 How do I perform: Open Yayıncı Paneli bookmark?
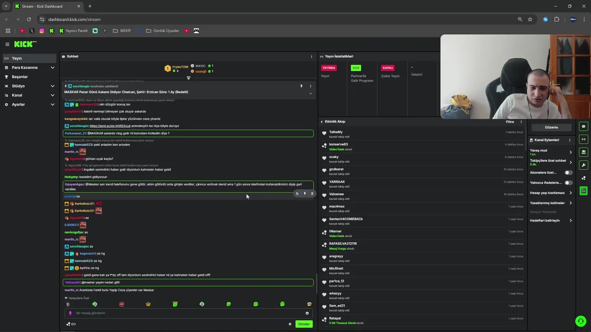(x=73, y=31)
